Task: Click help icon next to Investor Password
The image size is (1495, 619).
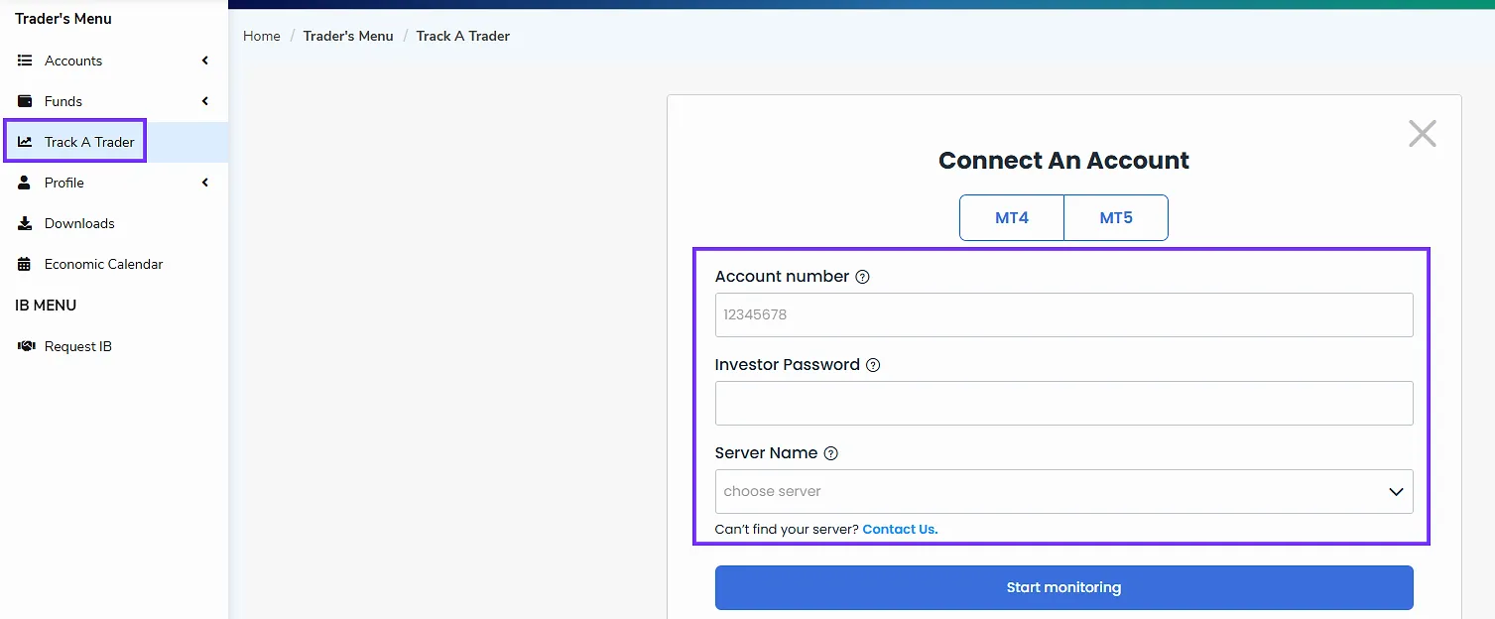Action: pos(873,365)
